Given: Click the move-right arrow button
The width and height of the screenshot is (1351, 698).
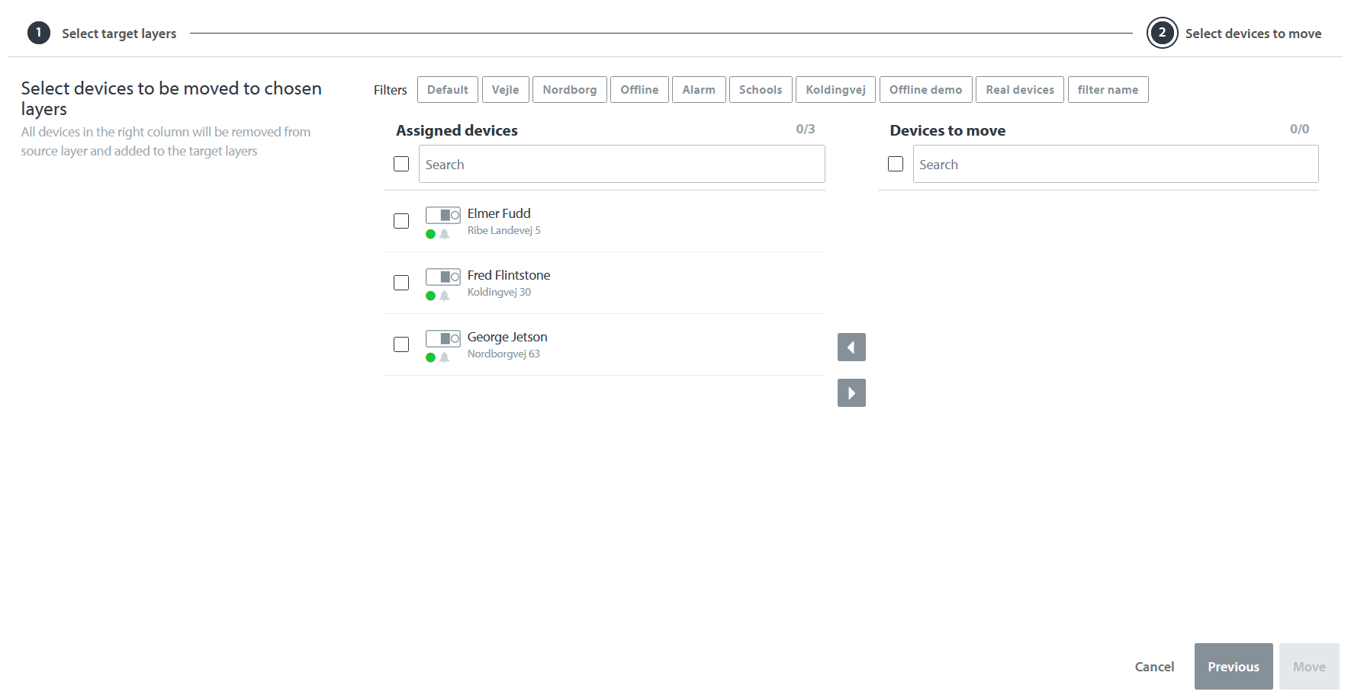Looking at the screenshot, I should (x=851, y=393).
